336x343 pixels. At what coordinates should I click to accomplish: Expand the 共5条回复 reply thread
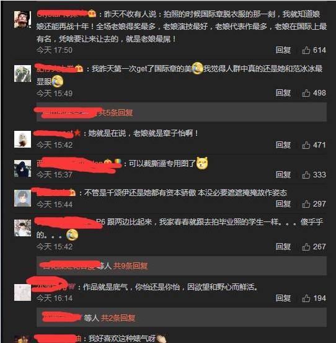pos(115,113)
